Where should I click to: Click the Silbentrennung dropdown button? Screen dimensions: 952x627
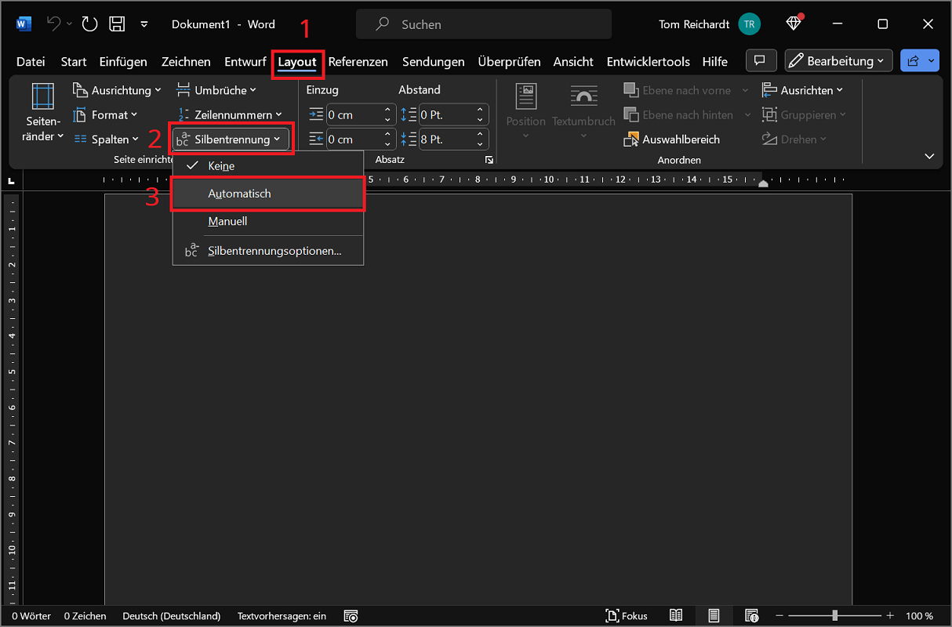pos(231,140)
